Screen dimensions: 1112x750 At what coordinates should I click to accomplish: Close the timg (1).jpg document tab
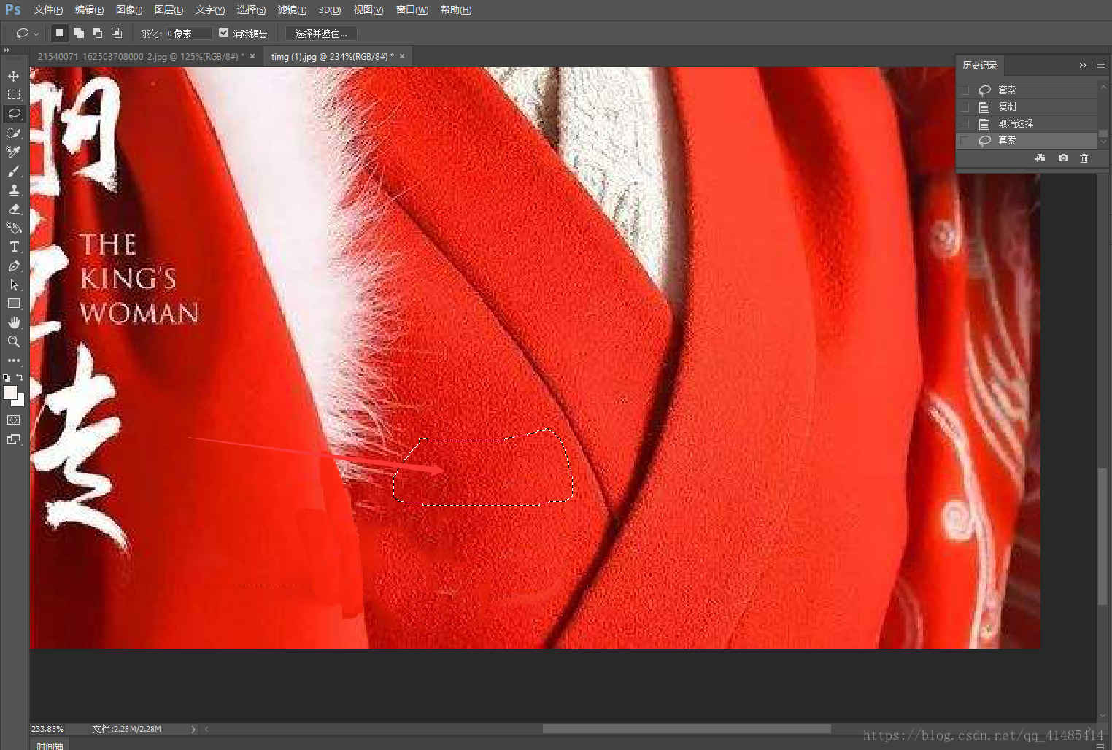point(402,56)
